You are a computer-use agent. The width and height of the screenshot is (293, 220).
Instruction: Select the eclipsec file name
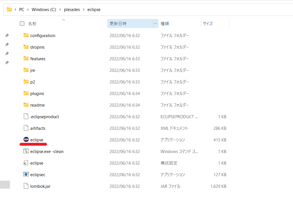(x=38, y=175)
